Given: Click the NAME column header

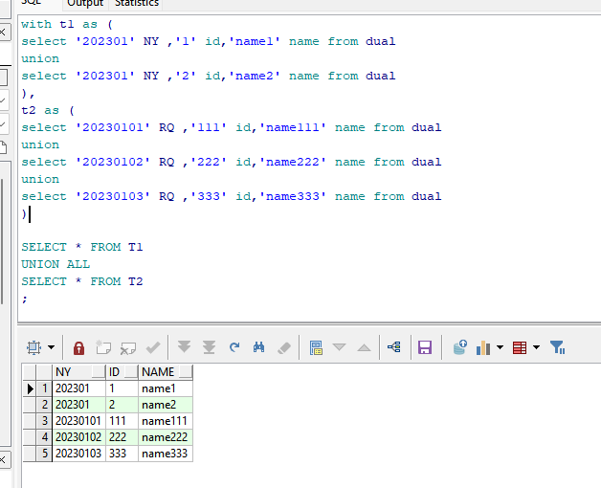Looking at the screenshot, I should click(x=165, y=372).
